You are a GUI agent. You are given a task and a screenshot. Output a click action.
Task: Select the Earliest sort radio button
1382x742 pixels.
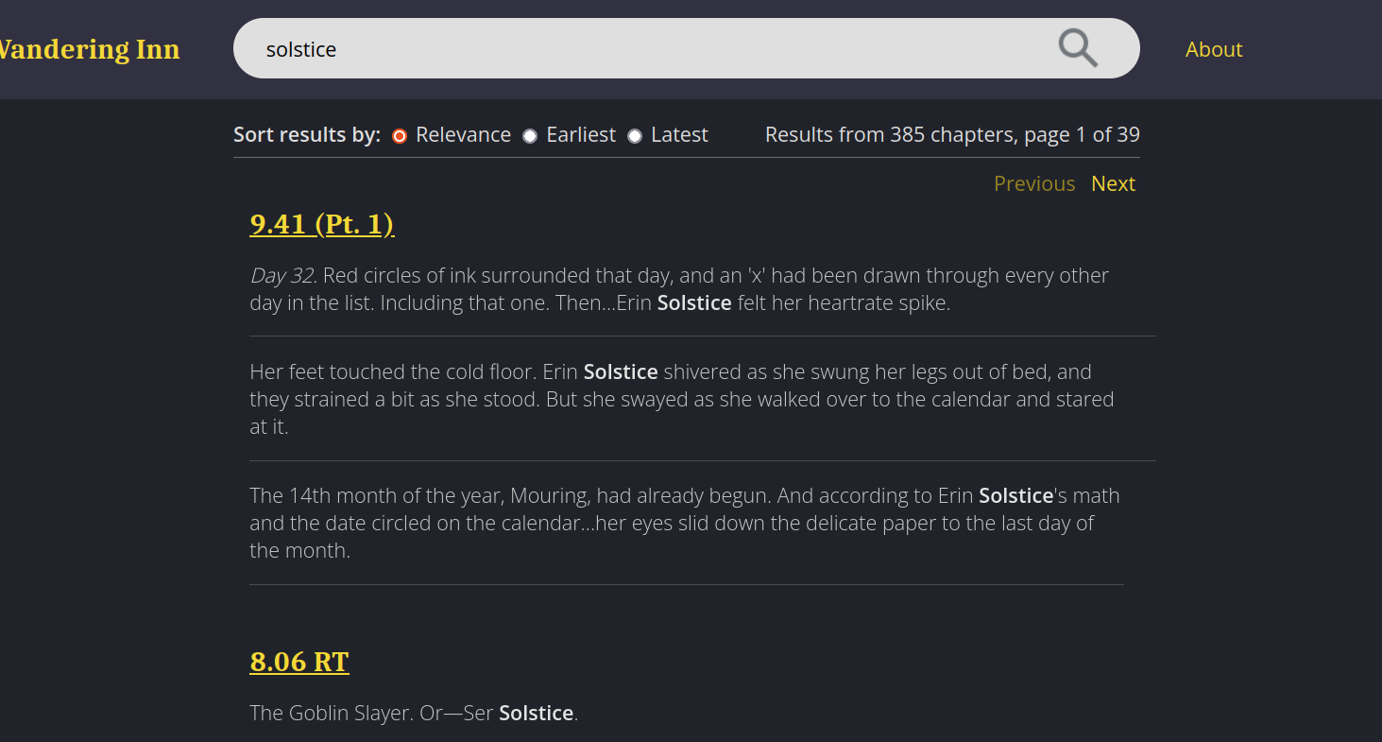coord(530,136)
